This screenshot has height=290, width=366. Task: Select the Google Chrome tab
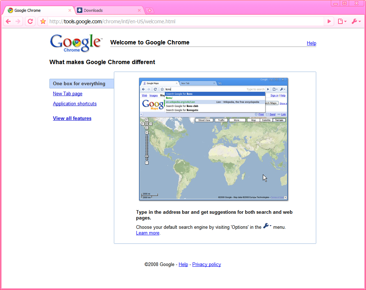pos(39,10)
